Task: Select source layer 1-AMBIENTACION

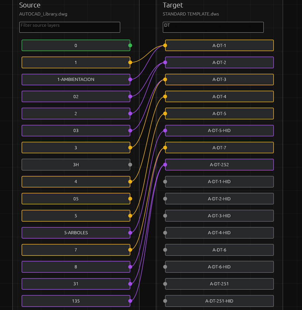Action: point(76,80)
